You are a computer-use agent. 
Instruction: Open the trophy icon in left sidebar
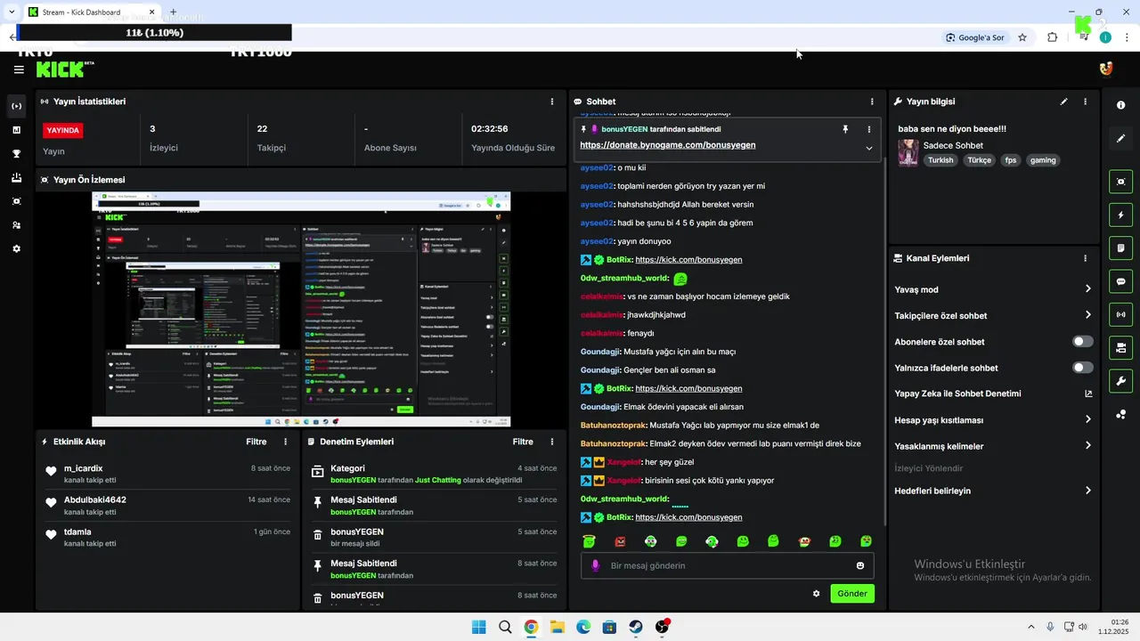[16, 154]
